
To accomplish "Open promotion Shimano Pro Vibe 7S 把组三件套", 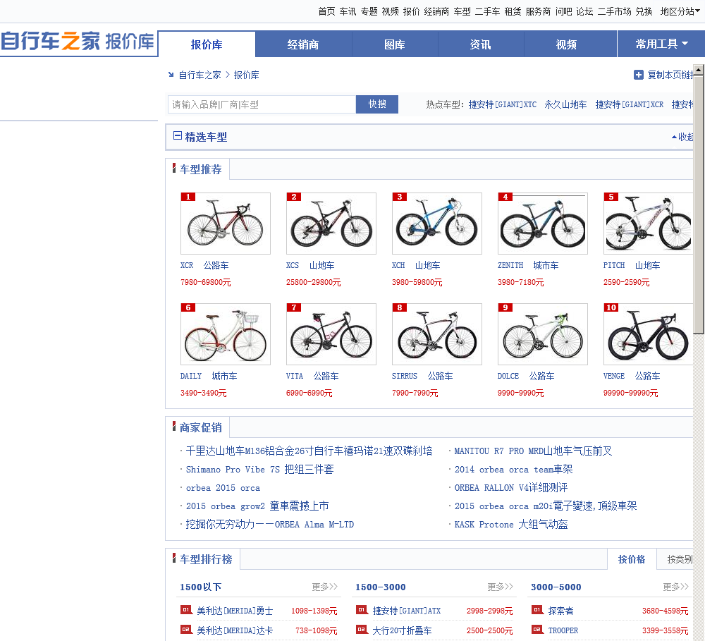I will pyautogui.click(x=260, y=469).
